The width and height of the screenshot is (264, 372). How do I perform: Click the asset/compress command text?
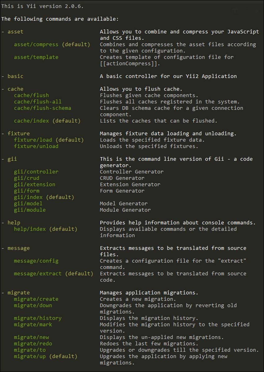click(36, 44)
